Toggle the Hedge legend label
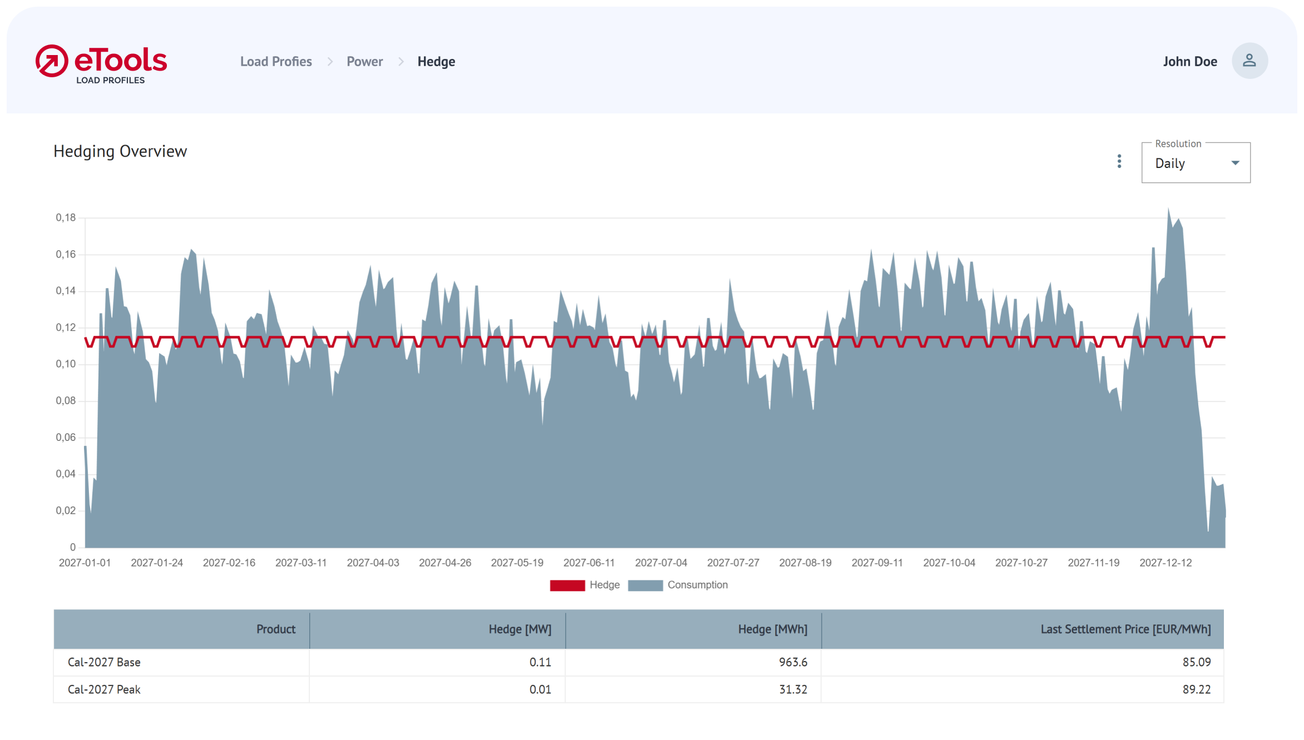 click(x=605, y=585)
